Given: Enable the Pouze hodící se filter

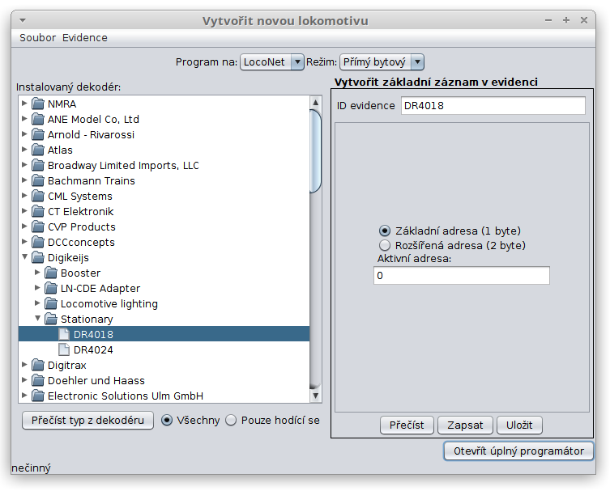Looking at the screenshot, I should click(231, 421).
